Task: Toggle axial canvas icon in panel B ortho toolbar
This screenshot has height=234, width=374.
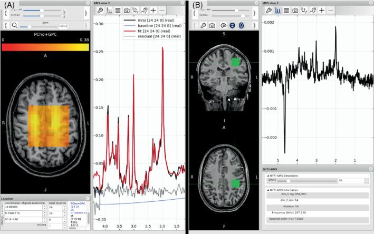Action: [x=242, y=25]
